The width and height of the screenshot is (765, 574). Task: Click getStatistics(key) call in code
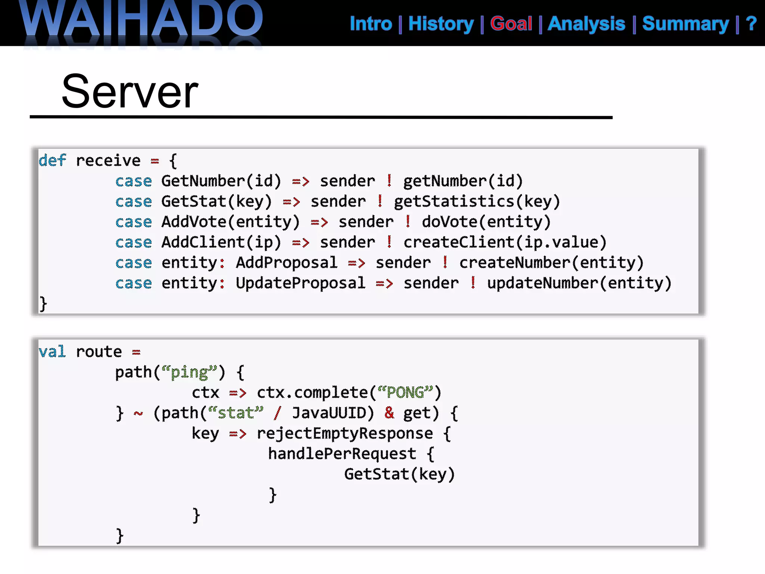[x=477, y=202]
